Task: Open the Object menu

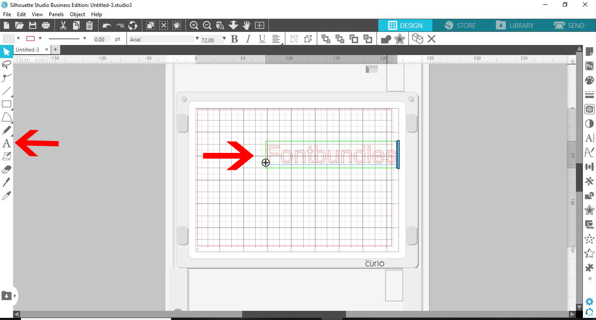Action: pos(78,14)
